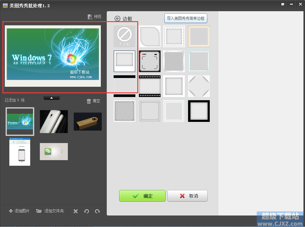
Task: Select the beige-toned square frame
Action: (x=199, y=36)
